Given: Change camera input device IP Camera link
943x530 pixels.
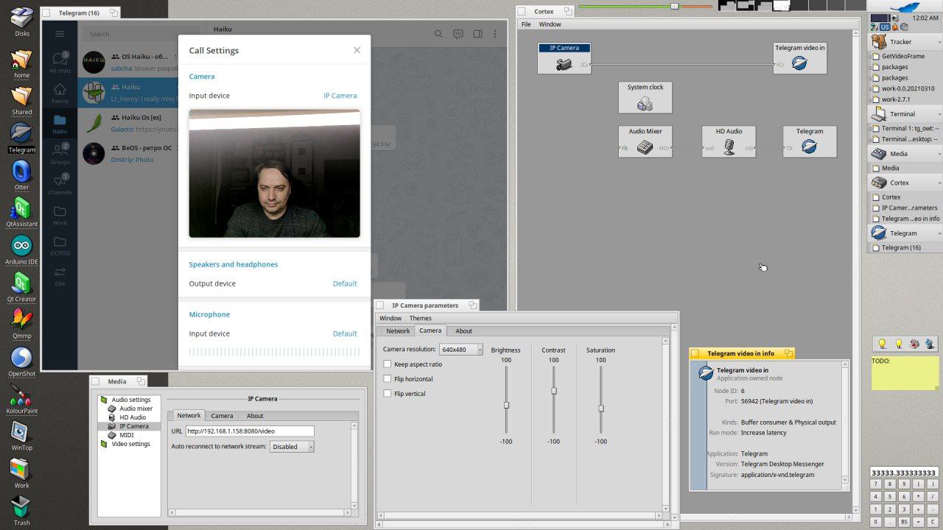Looking at the screenshot, I should (340, 96).
